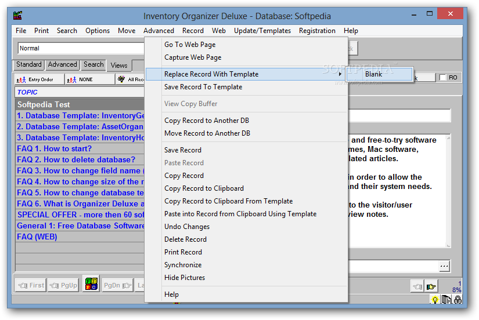
Task: Click the Entry Order sort button
Action: click(39, 79)
